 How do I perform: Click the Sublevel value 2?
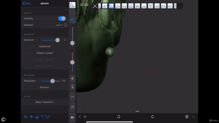[65, 40]
